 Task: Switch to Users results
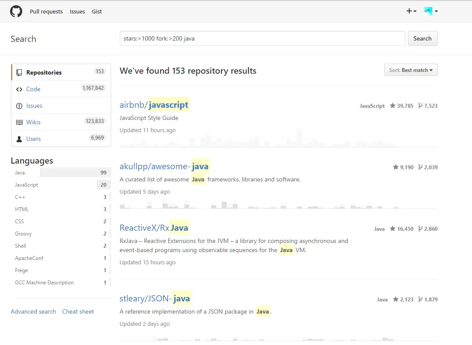point(61,139)
